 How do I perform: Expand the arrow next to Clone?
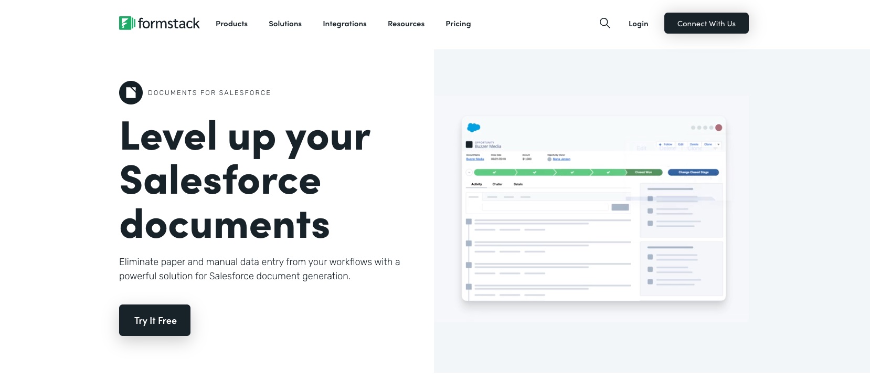(x=718, y=144)
